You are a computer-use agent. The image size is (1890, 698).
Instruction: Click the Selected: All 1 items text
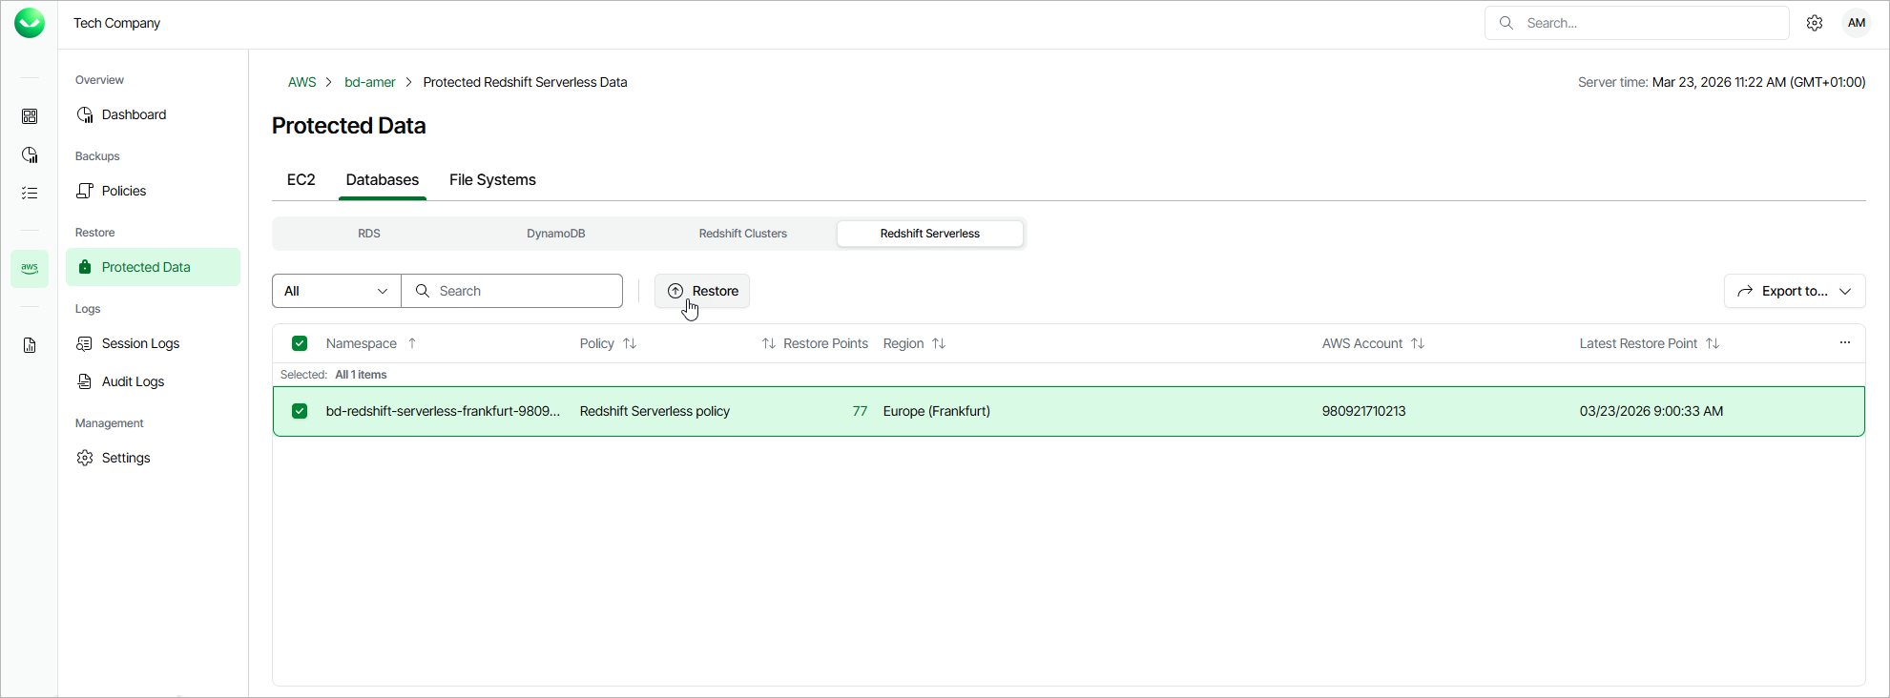click(x=334, y=375)
